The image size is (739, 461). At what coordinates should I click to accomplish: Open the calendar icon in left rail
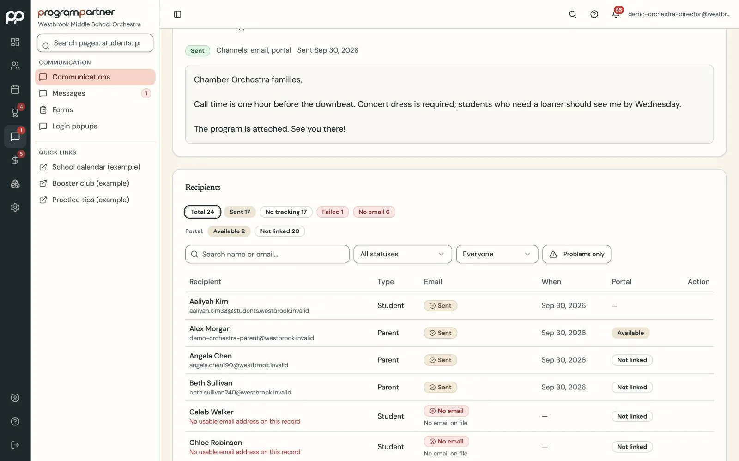[x=15, y=89]
